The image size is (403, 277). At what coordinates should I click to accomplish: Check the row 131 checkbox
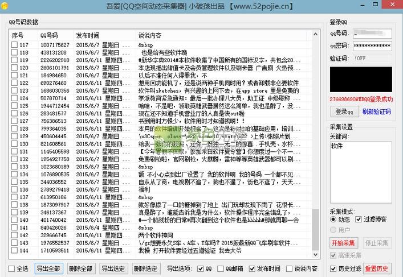[14, 151]
